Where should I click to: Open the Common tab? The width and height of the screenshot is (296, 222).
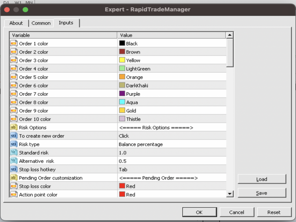pyautogui.click(x=41, y=23)
